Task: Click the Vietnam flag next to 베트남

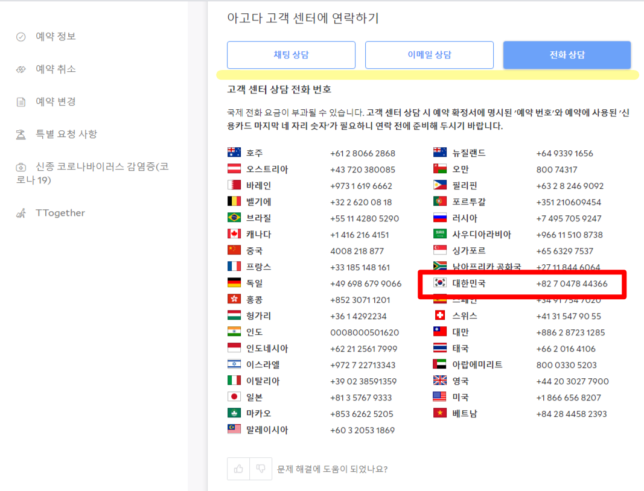Action: pos(440,413)
